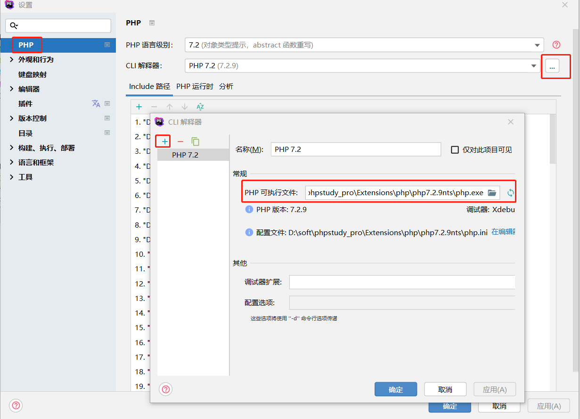Click 确定 in the CLI interpreter dialog
Viewport: 580px width, 419px height.
coord(396,389)
